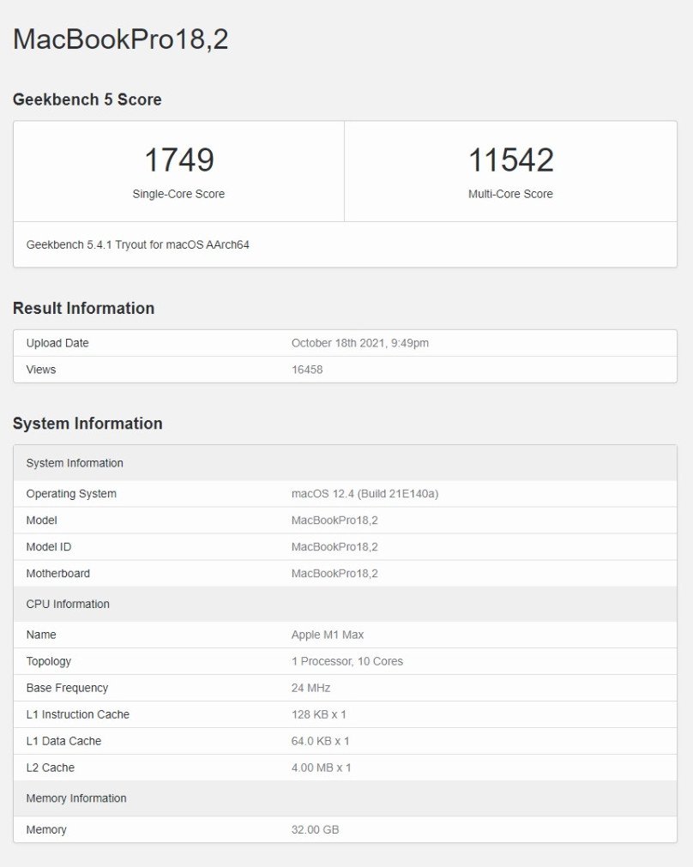Click the Views count 16458
The width and height of the screenshot is (693, 867).
click(306, 370)
